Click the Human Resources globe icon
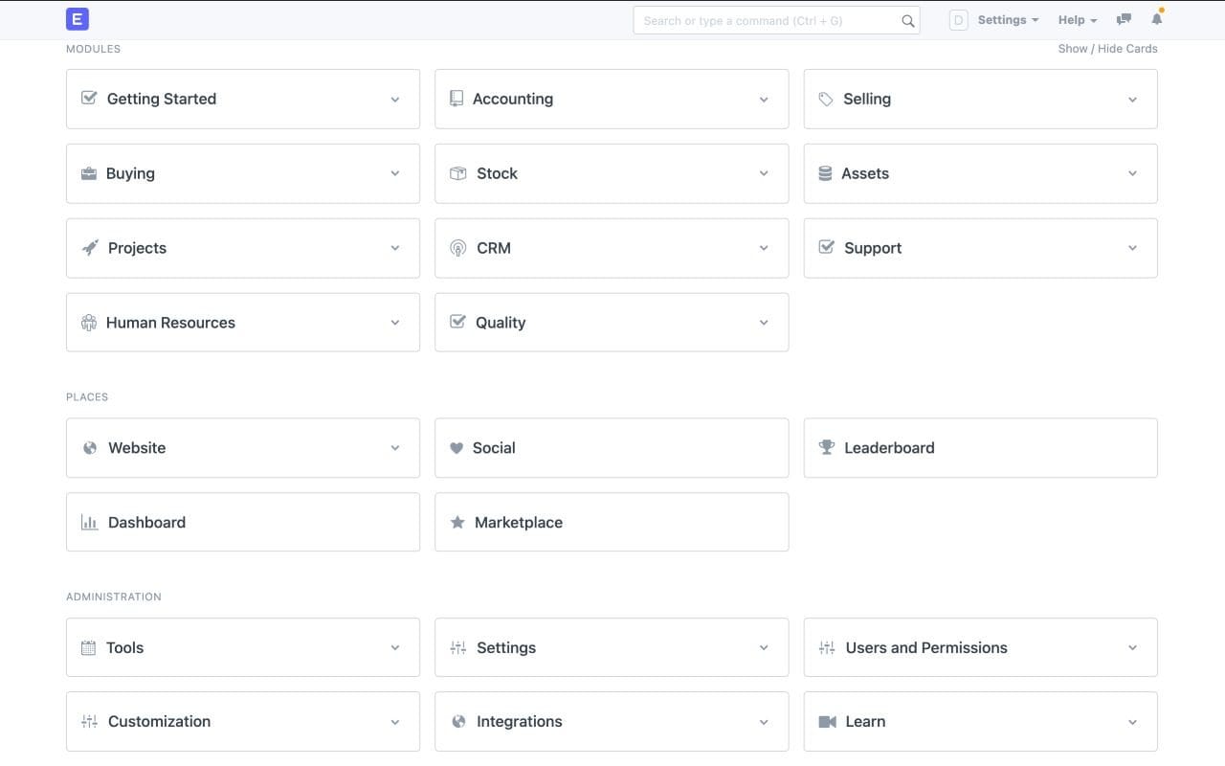The height and width of the screenshot is (766, 1225). [88, 322]
